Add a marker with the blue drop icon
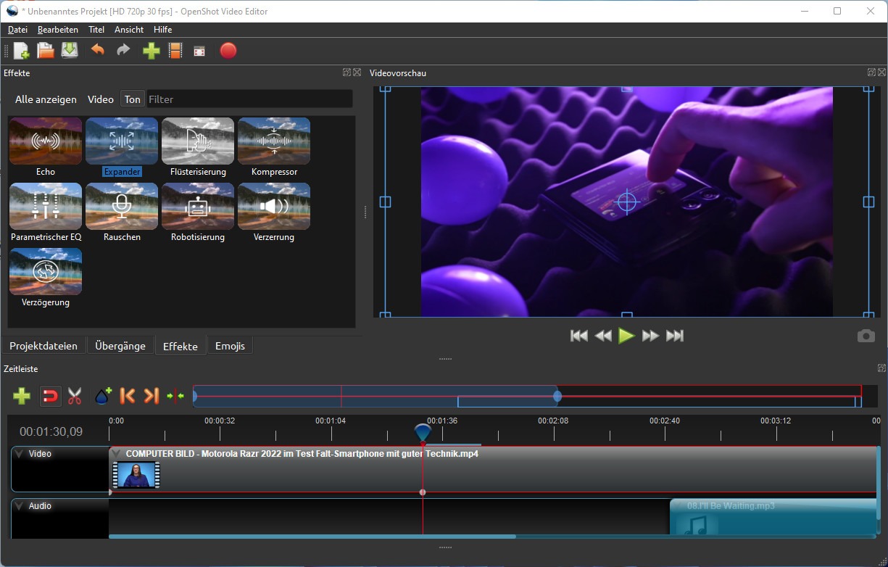Image resolution: width=888 pixels, height=567 pixels. tap(102, 396)
